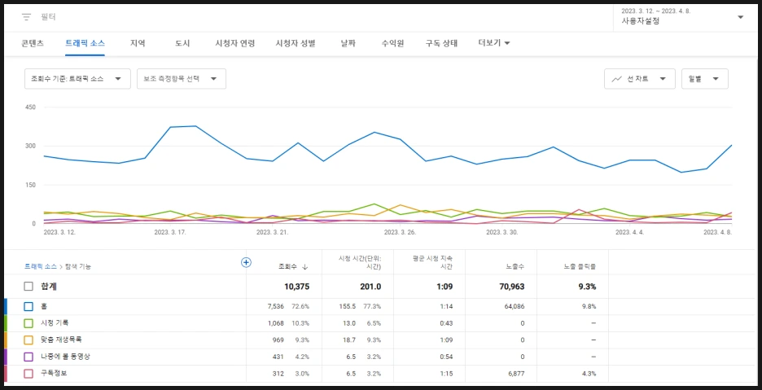Viewport: 762px width, 390px height.
Task: Toggle the 시청 기록 row checkbox
Action: point(28,323)
